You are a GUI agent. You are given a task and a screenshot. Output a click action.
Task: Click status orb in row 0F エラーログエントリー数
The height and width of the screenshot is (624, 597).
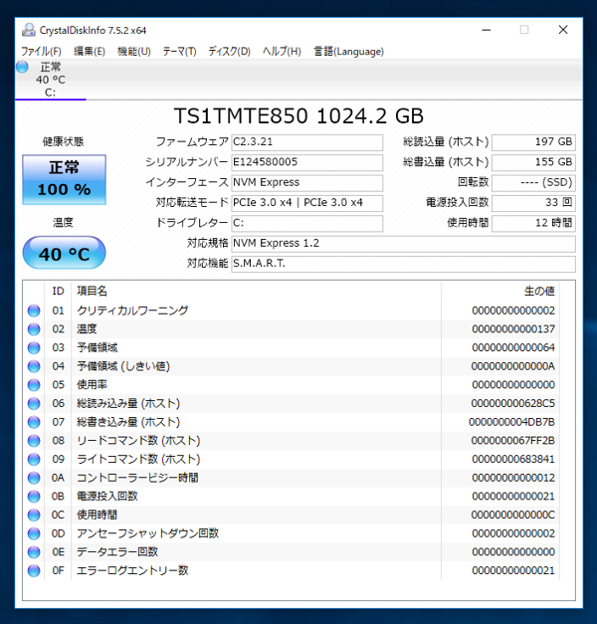(34, 570)
